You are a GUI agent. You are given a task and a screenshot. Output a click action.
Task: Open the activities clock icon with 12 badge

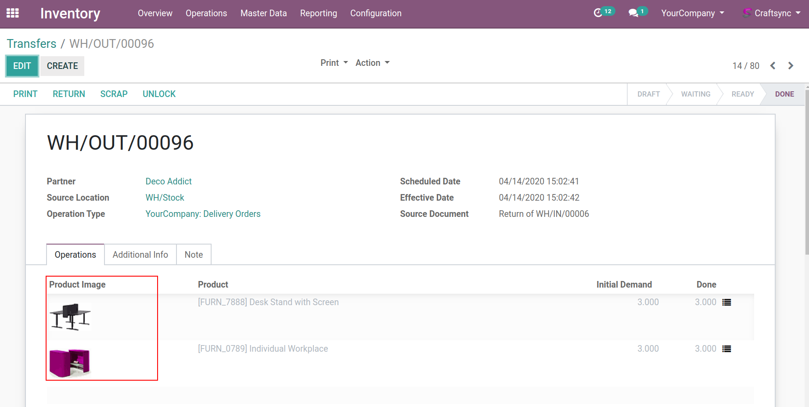point(598,13)
